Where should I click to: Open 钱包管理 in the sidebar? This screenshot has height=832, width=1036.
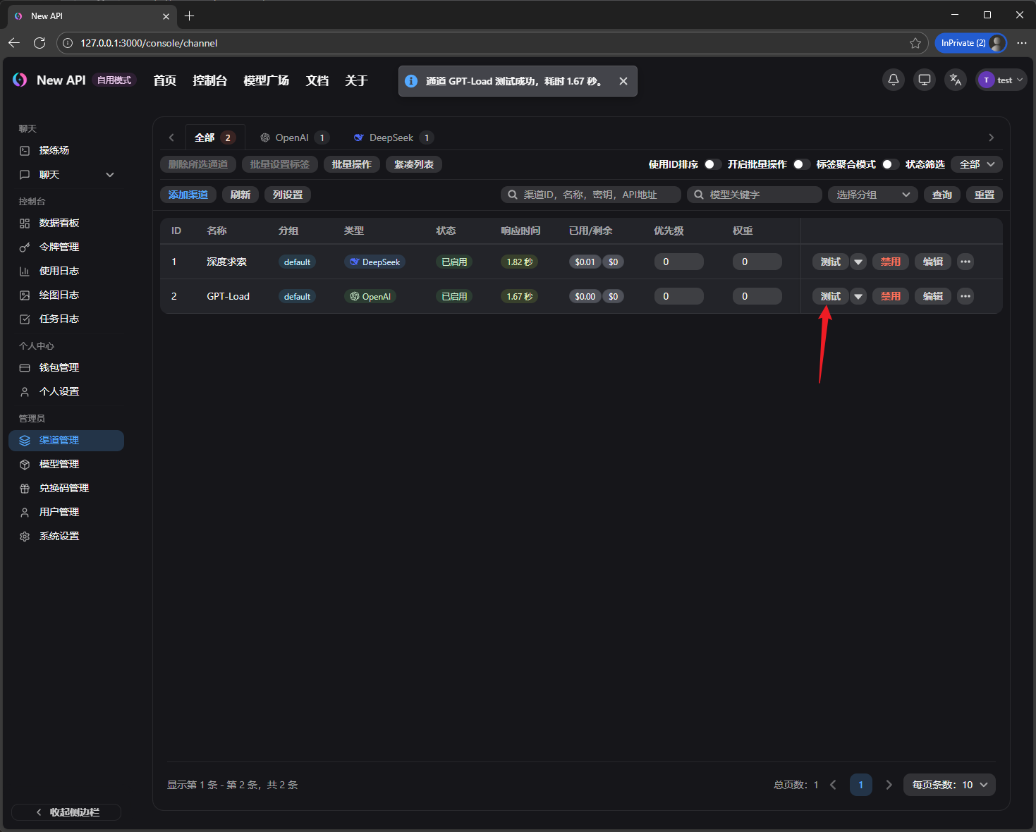click(59, 367)
